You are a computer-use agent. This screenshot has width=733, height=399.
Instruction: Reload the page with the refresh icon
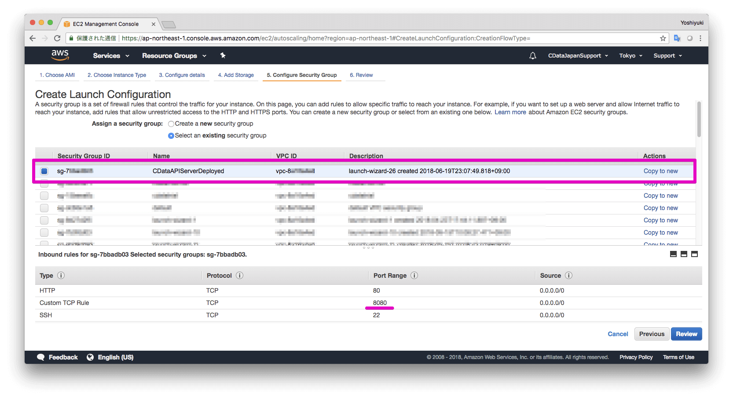click(x=57, y=38)
